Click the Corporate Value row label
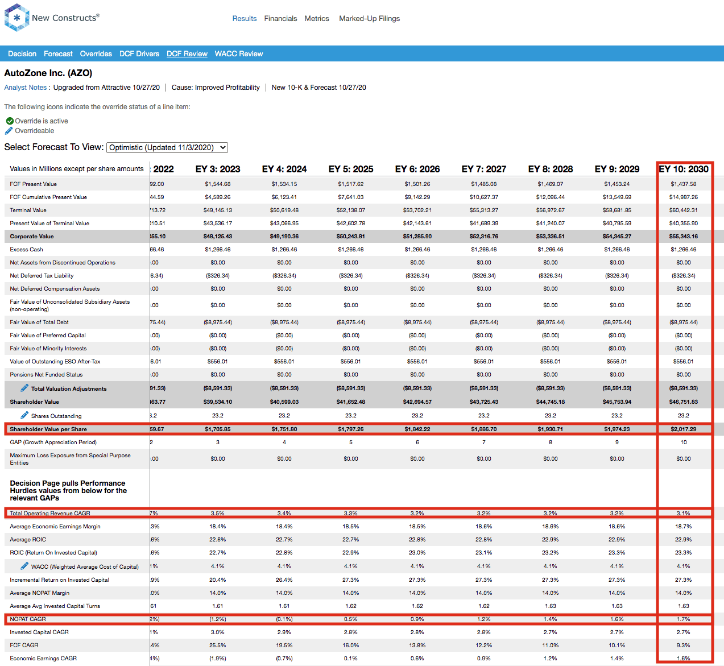The image size is (724, 666). click(32, 237)
